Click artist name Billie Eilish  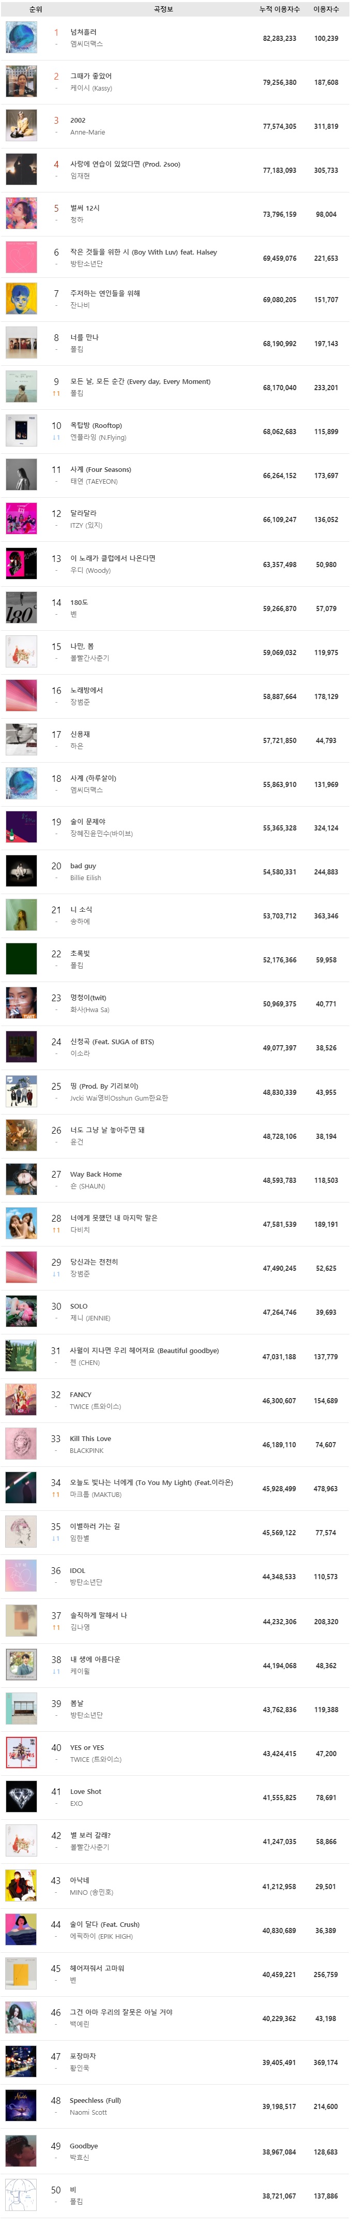(x=85, y=878)
